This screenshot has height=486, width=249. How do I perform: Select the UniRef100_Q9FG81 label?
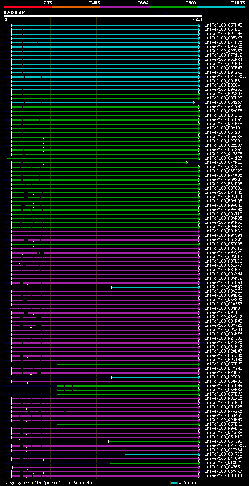click(223, 188)
